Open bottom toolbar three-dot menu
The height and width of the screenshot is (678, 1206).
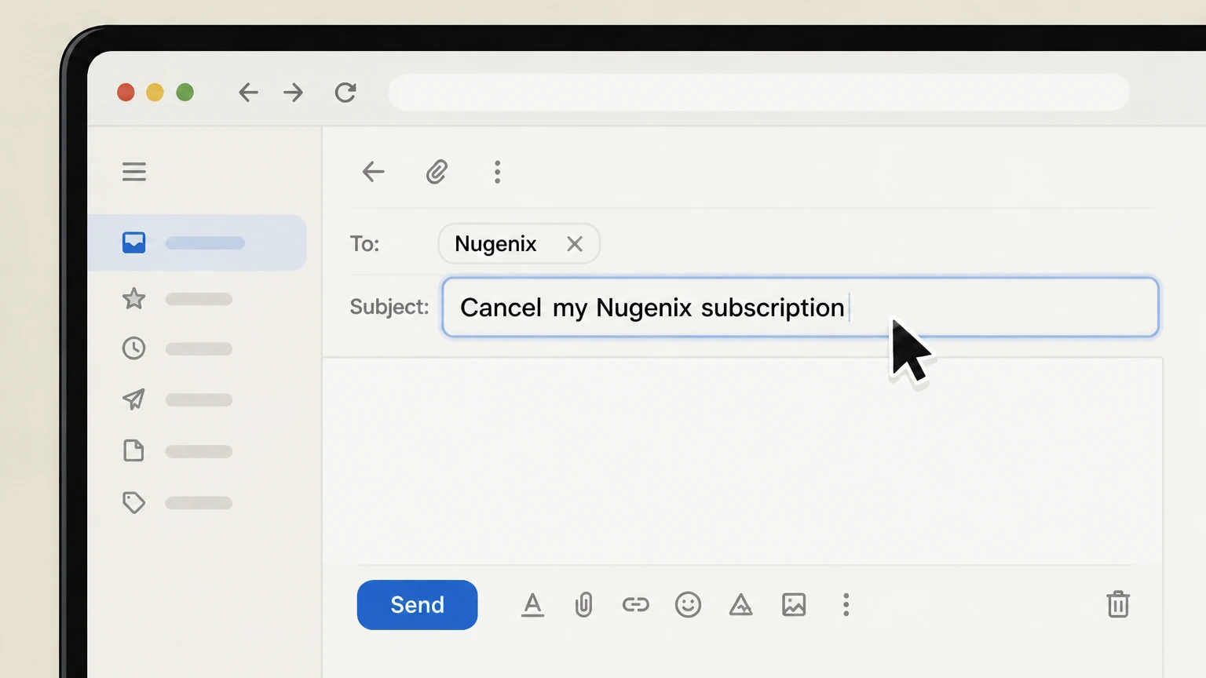[846, 604]
